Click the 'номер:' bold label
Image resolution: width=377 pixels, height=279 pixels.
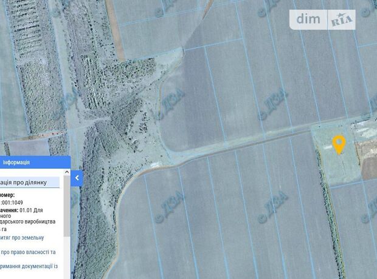click(x=10, y=195)
